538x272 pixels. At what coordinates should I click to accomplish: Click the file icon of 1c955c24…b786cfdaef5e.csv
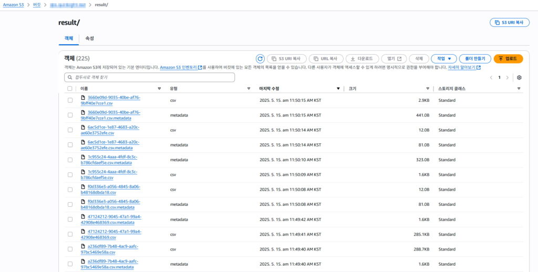pyautogui.click(x=82, y=172)
